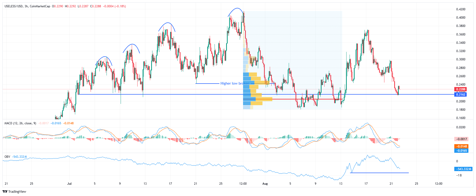Viewport: 476px width, 196px height.
Task: Click the Jul label on time axis
Action: 69,184
